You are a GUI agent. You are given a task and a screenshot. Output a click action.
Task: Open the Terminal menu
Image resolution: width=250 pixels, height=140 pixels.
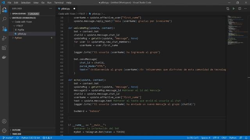pyautogui.click(x=59, y=3)
